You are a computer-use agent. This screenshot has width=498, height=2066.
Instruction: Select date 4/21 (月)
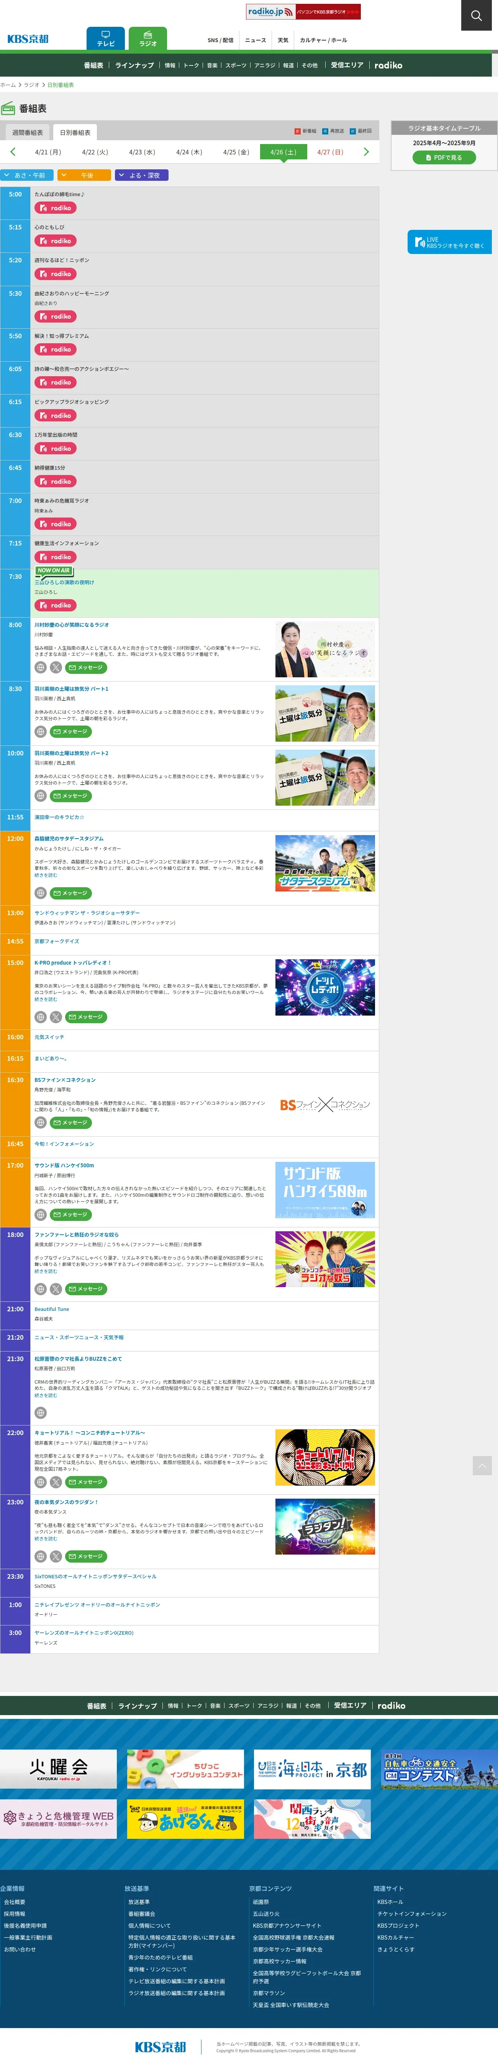pyautogui.click(x=48, y=152)
